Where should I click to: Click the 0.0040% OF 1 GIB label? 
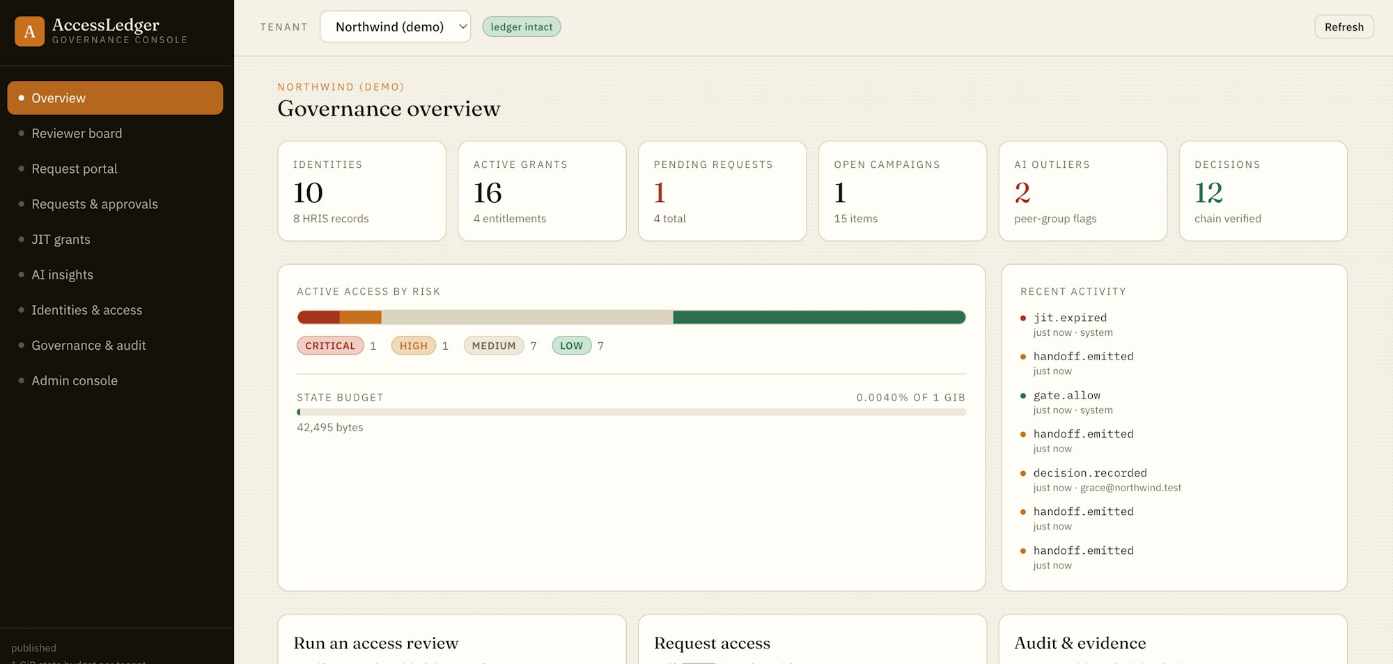(911, 397)
